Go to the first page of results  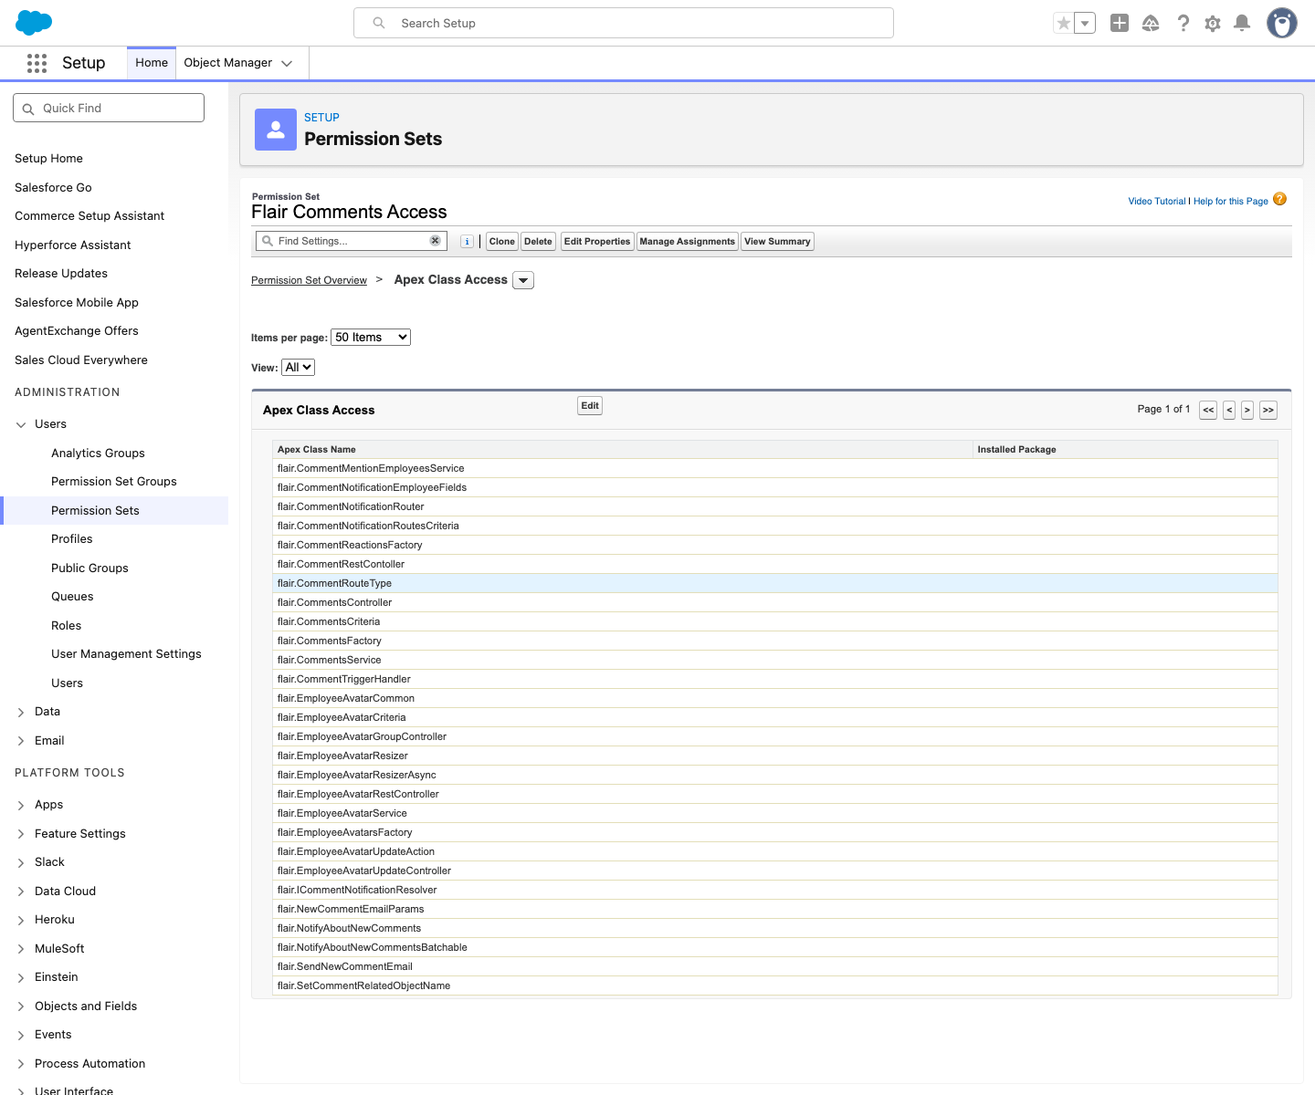tap(1208, 410)
